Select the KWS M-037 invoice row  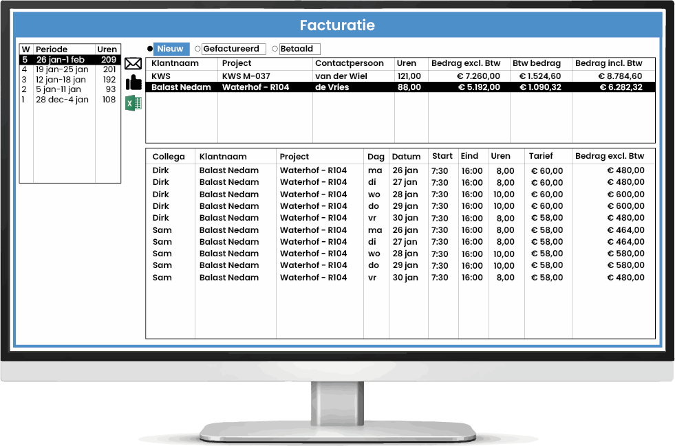coord(399,76)
